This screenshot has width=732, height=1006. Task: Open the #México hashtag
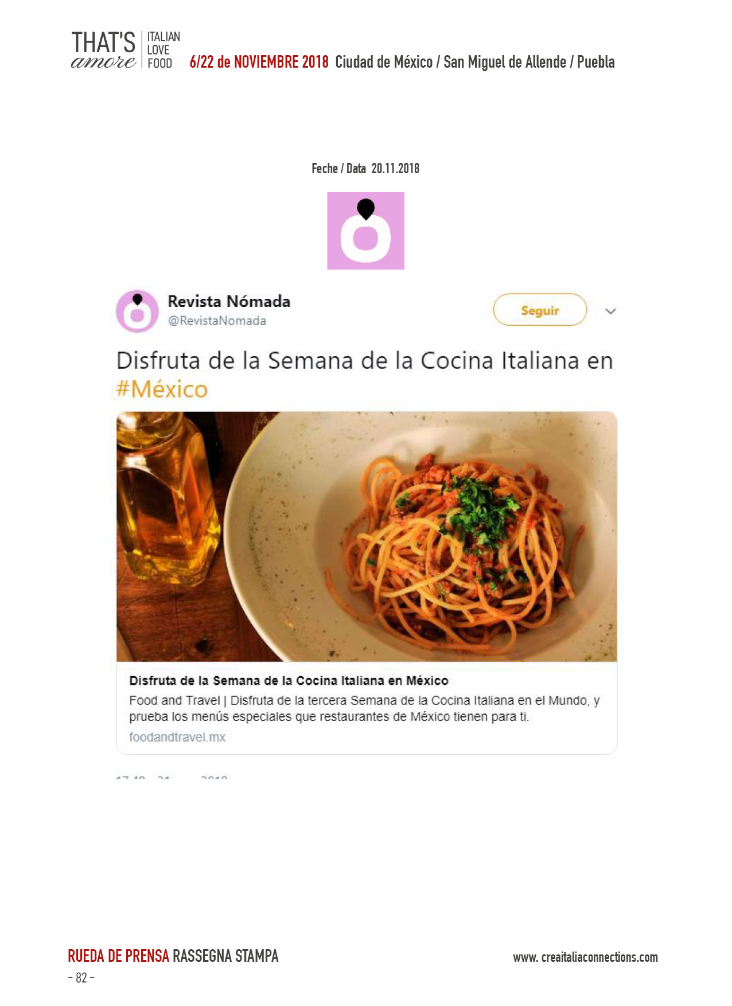click(x=162, y=389)
